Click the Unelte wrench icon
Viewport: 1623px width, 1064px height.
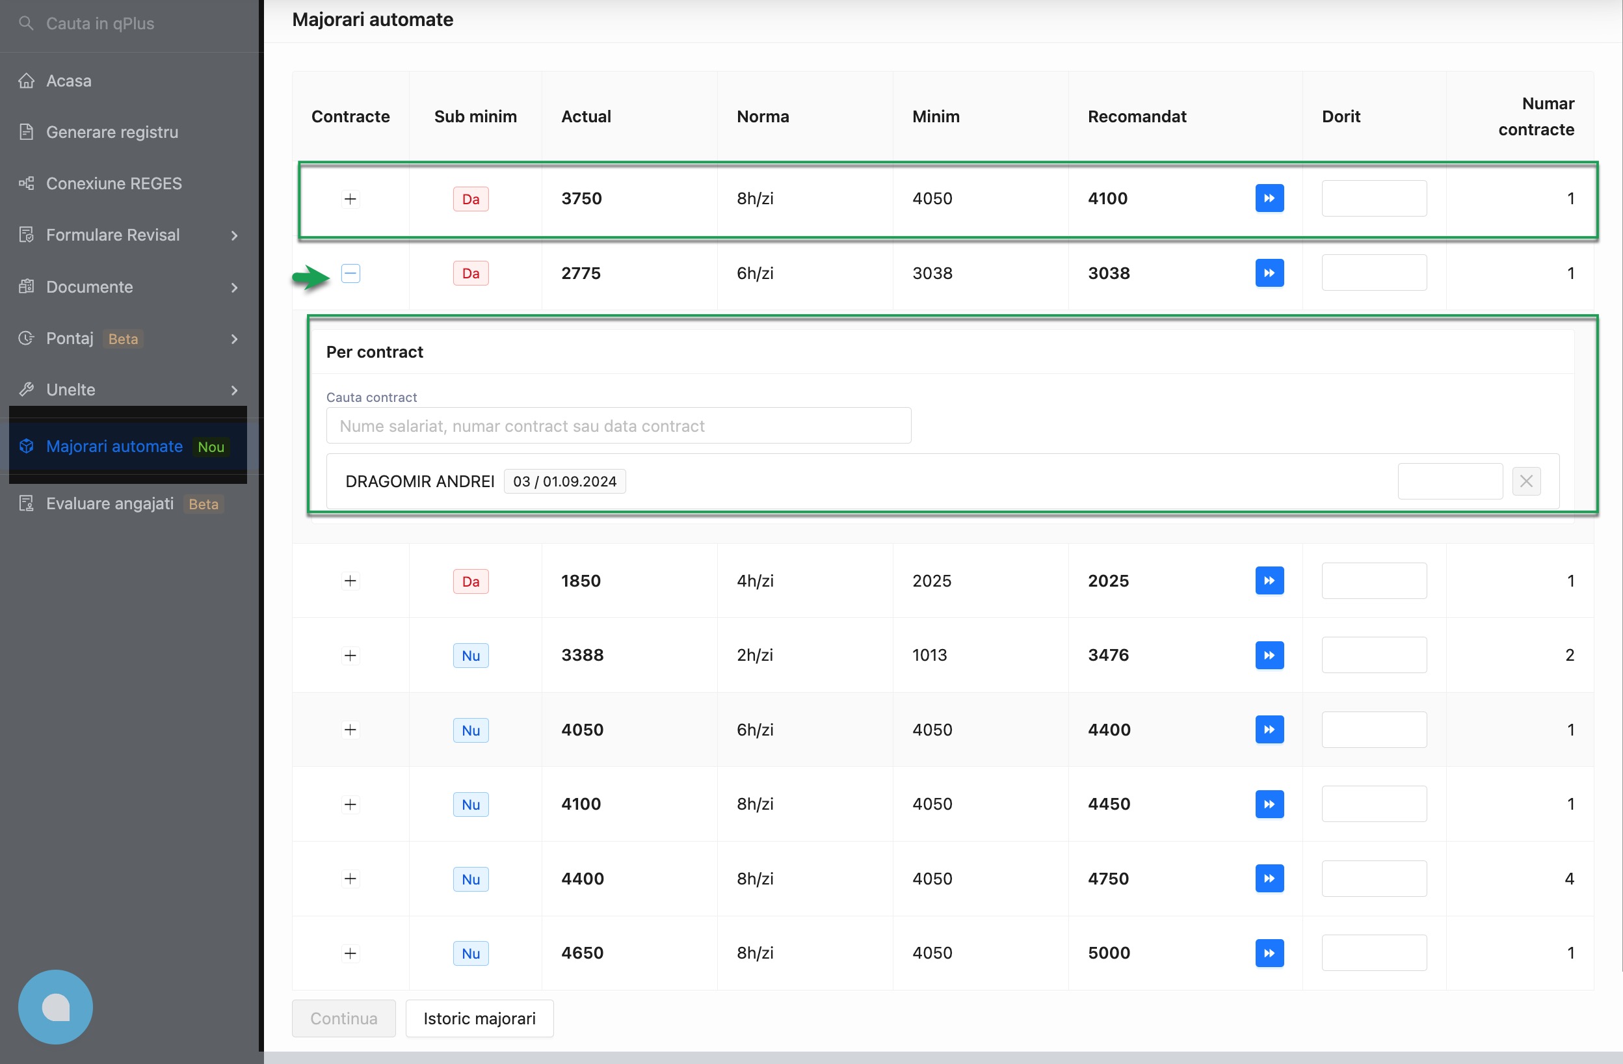[26, 390]
